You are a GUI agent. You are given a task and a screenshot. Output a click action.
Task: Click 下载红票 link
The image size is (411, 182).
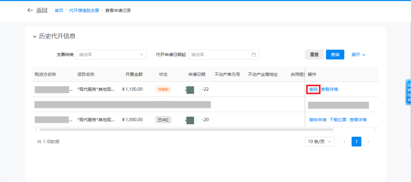[338, 120]
